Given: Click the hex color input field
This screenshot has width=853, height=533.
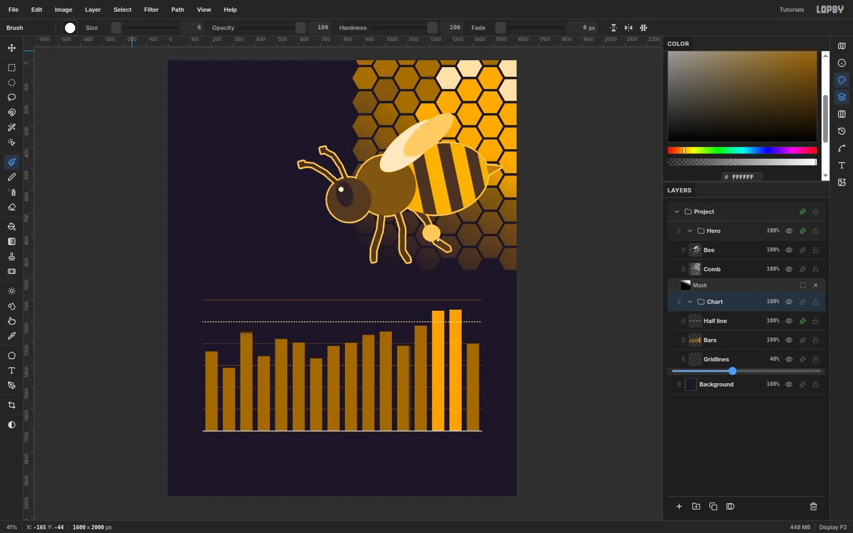Looking at the screenshot, I should pos(742,177).
